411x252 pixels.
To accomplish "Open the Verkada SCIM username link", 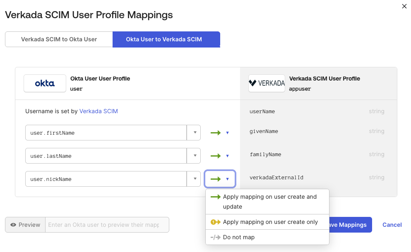I will point(99,111).
